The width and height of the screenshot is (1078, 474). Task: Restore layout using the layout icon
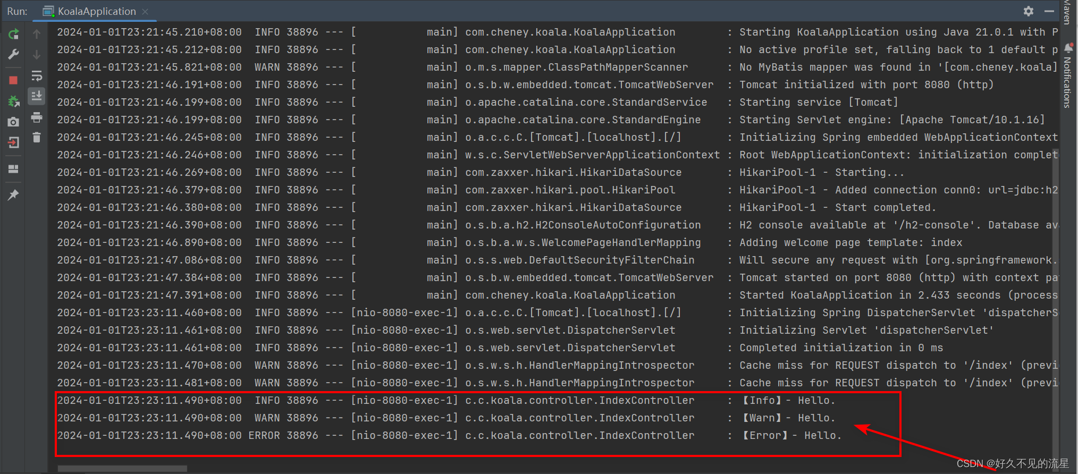[13, 169]
